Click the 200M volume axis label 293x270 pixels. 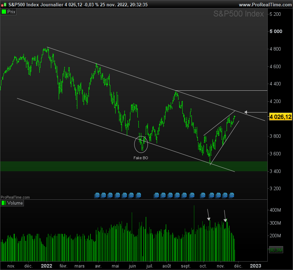pos(275,236)
